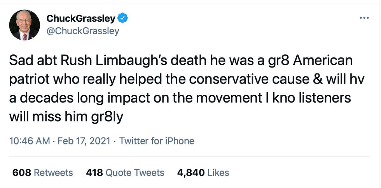Click Chuck Grassley's profile avatar photo

pos(24,25)
